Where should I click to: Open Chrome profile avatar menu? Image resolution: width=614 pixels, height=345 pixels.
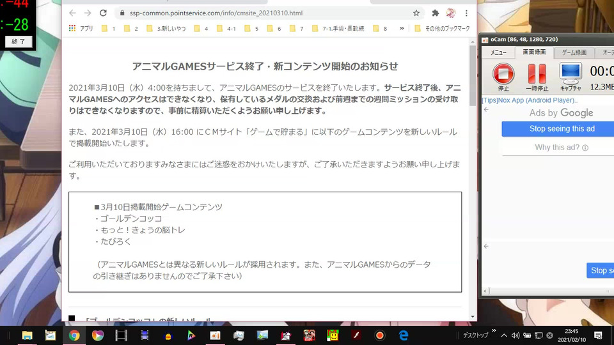[451, 13]
